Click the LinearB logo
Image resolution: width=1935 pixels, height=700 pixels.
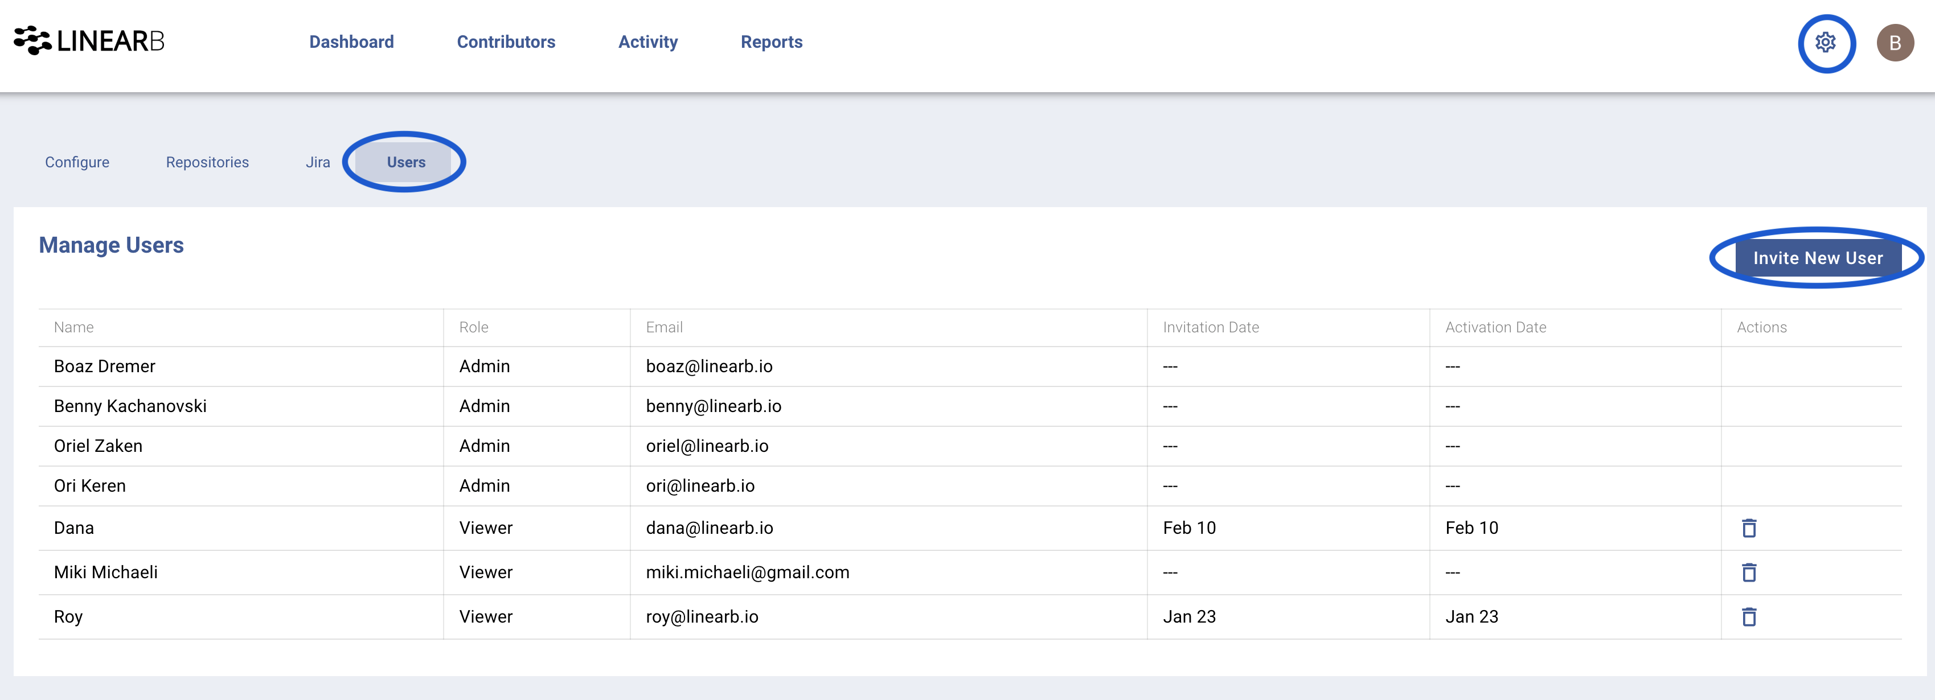coord(89,40)
